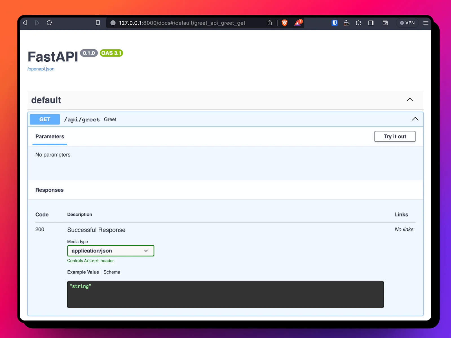Click the OAS 3.1 badge
Image resolution: width=451 pixels, height=338 pixels.
click(111, 53)
